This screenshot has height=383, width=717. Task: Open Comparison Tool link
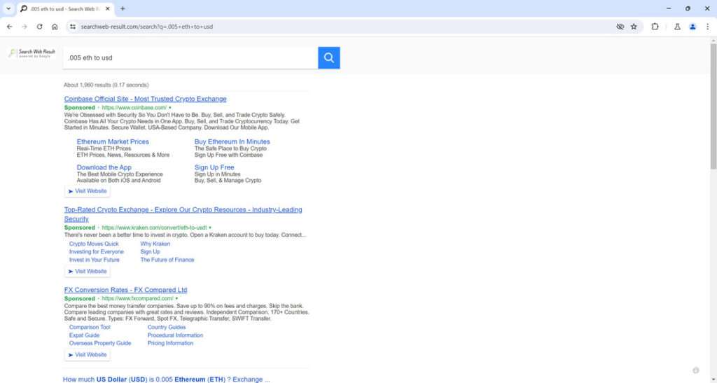pyautogui.click(x=90, y=327)
